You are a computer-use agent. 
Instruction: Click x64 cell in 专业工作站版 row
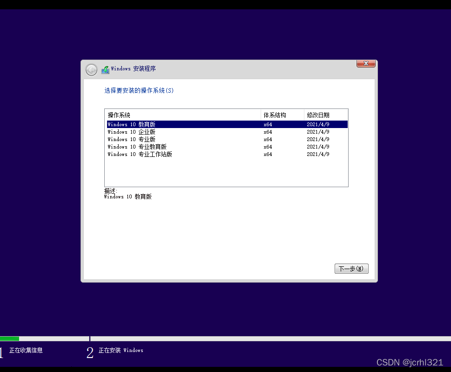(268, 154)
